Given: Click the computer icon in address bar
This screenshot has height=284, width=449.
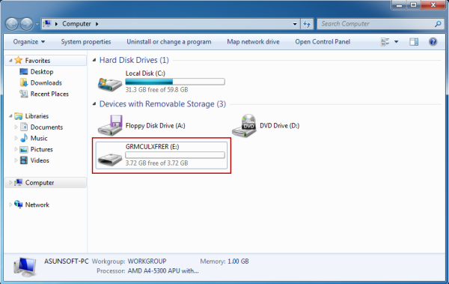Looking at the screenshot, I should [x=46, y=24].
